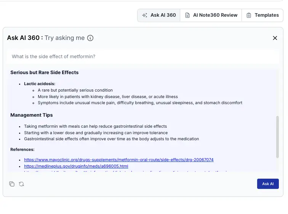Open the AI Note360 Review tab

pos(211,15)
